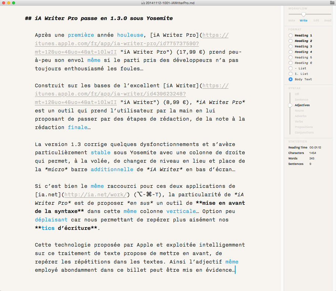336x291 pixels.
Task: Apply the Heading 5 format
Action: pyautogui.click(x=290, y=58)
